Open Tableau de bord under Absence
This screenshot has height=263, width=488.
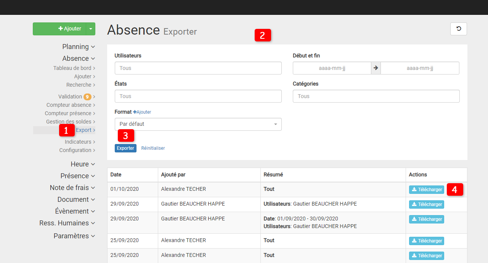click(74, 68)
